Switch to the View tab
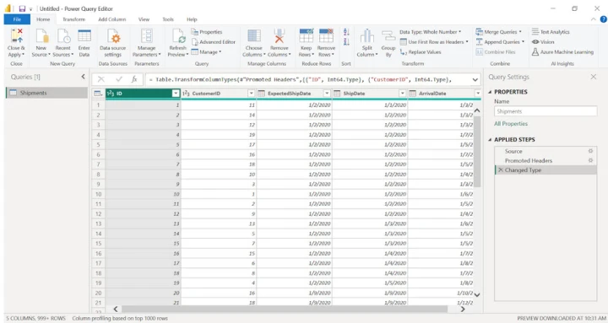The image size is (608, 323). tap(144, 19)
